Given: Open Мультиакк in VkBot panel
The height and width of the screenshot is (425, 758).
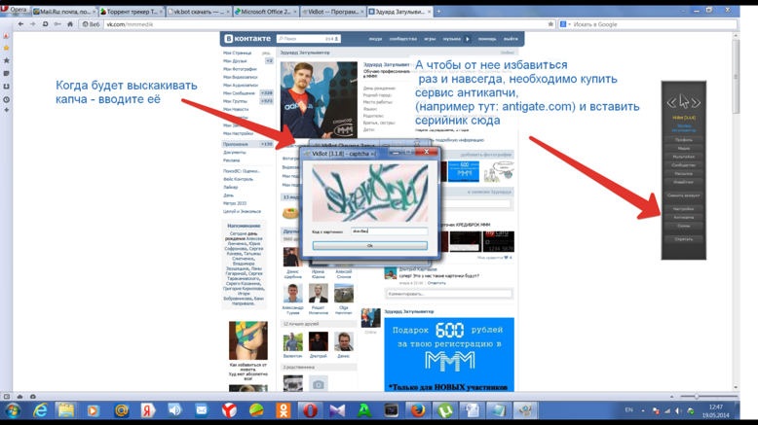Looking at the screenshot, I should [684, 157].
